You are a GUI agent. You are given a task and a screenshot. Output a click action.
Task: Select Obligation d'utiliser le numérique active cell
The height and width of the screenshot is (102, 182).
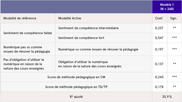pos(104,64)
